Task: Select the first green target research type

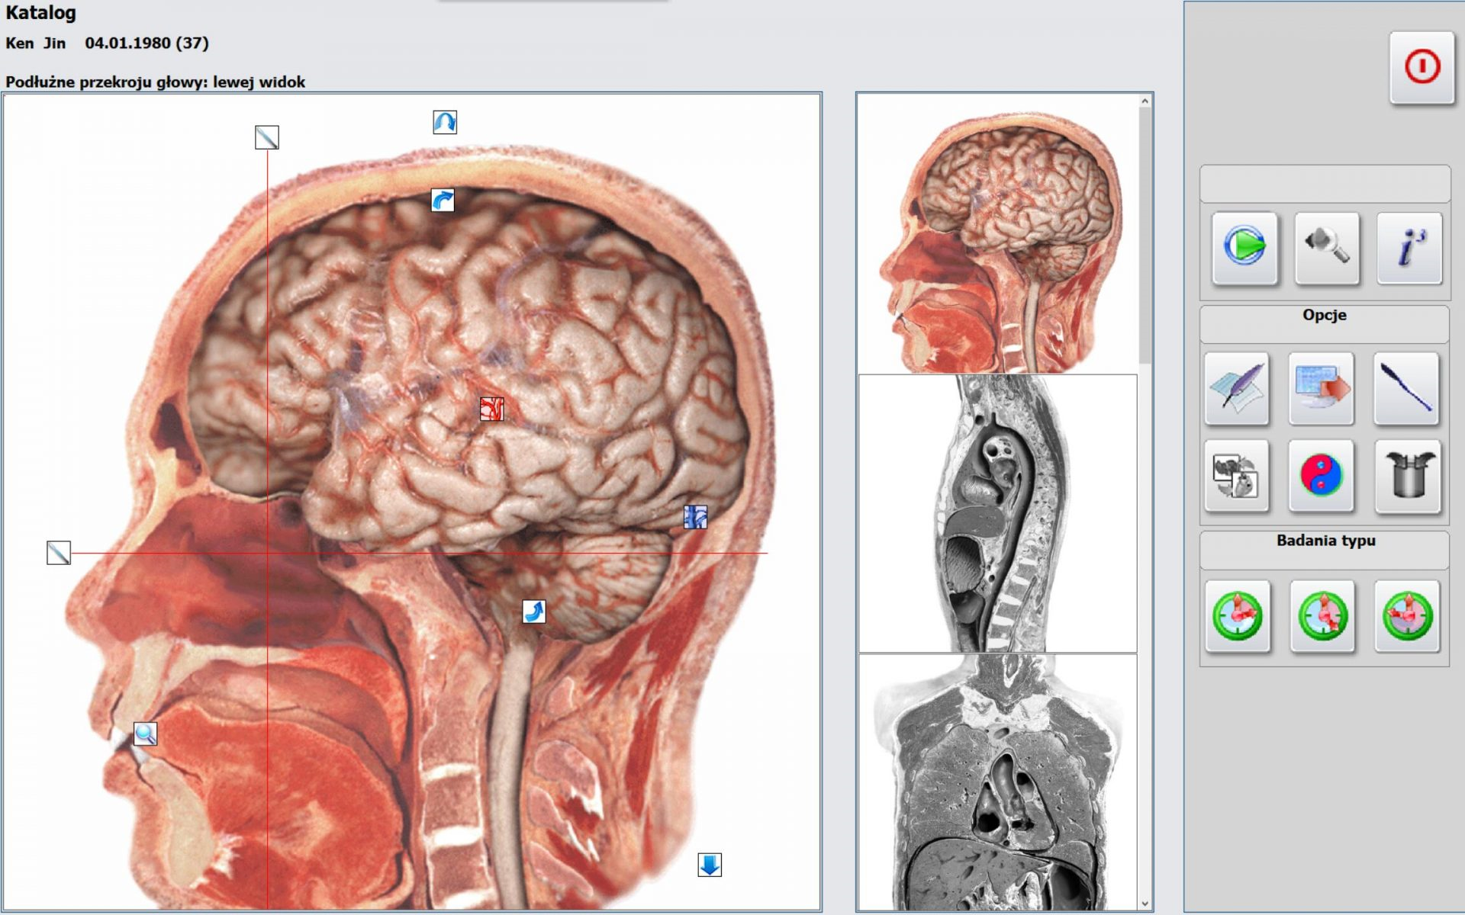Action: (1237, 615)
